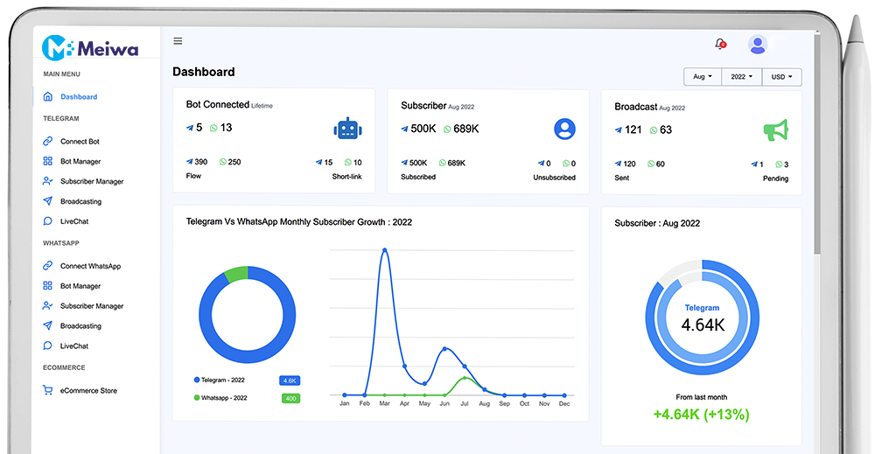
Task: Open the notifications bell icon
Action: (x=720, y=44)
